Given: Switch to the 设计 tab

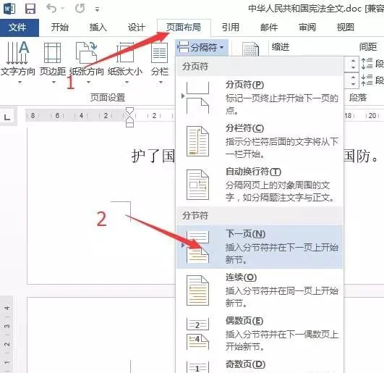Looking at the screenshot, I should click(136, 28).
